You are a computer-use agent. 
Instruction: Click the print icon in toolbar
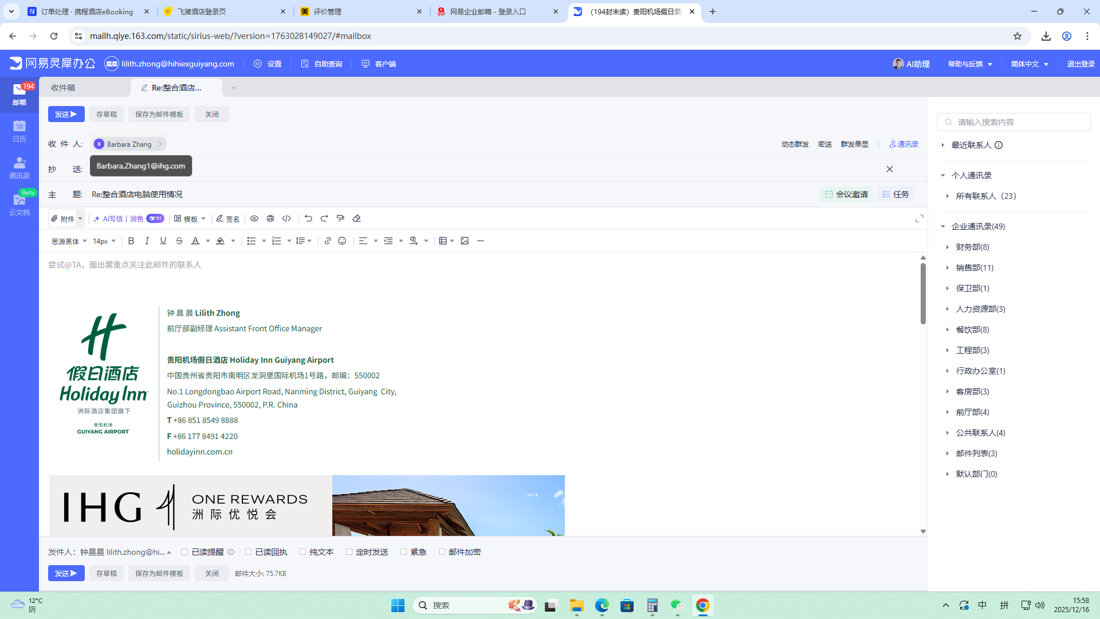[270, 218]
